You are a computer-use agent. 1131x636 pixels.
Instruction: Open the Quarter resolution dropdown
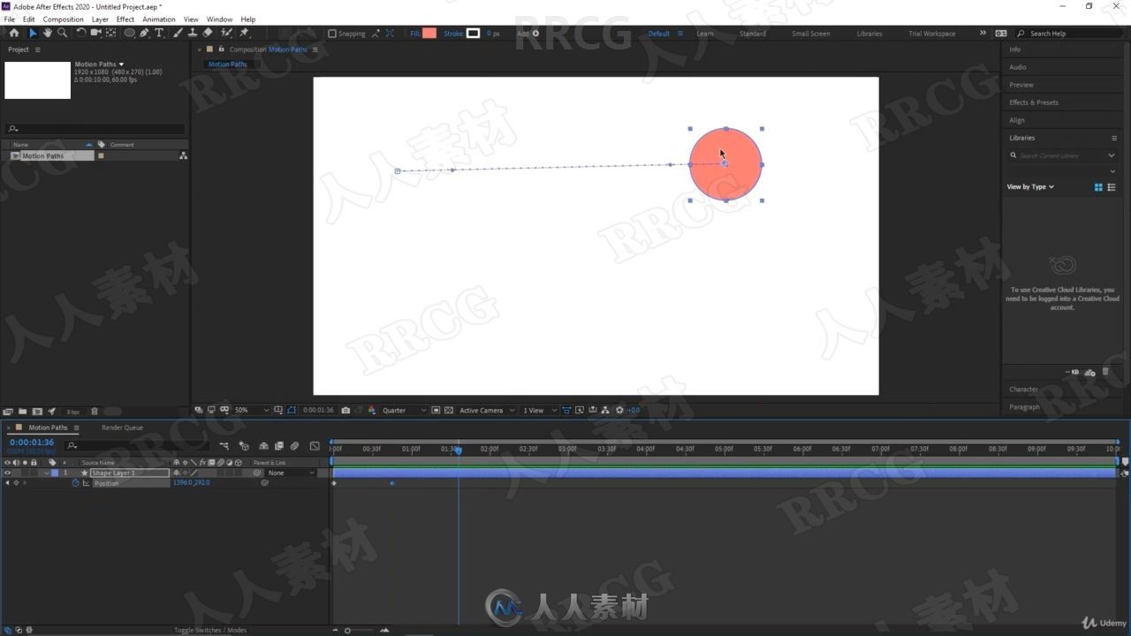point(404,410)
